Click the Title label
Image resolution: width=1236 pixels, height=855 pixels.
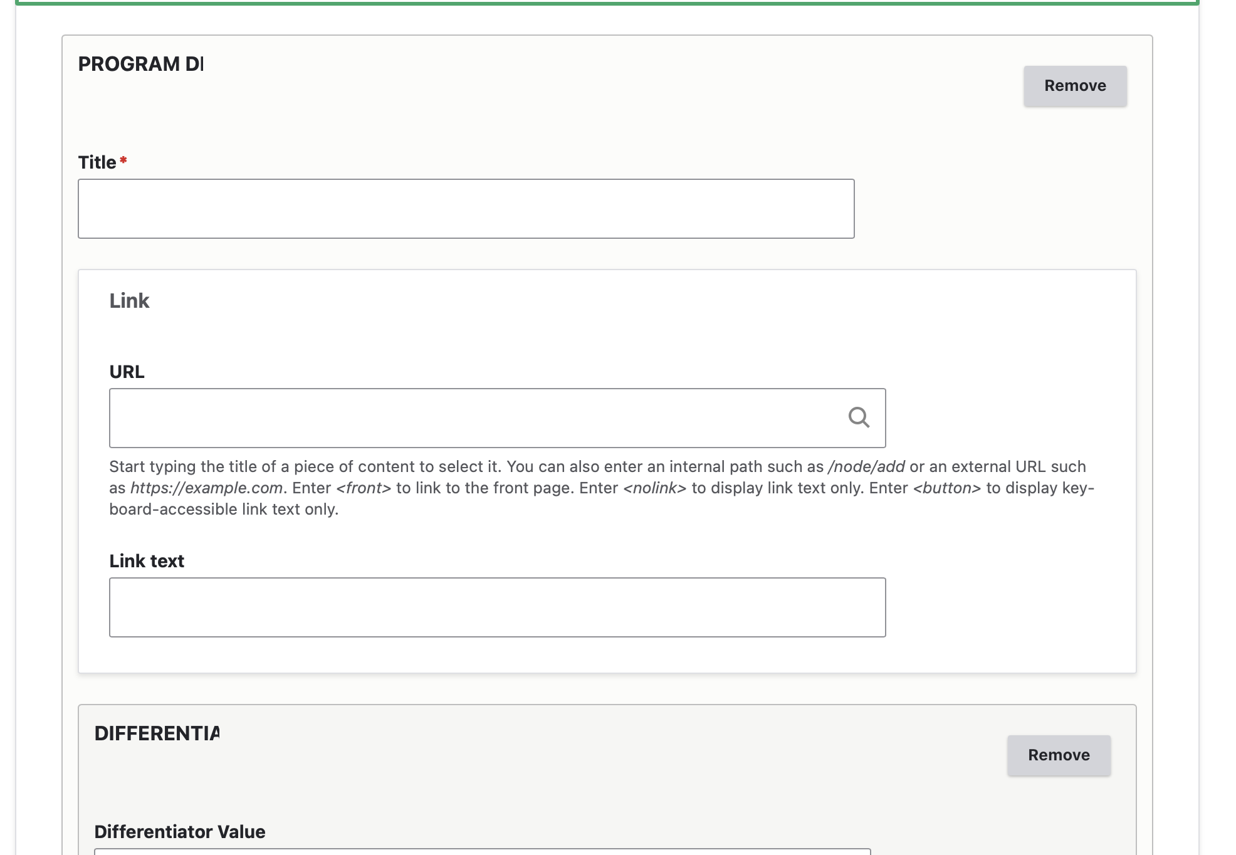[x=97, y=162]
